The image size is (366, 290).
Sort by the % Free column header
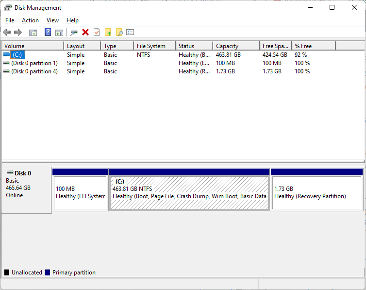[314, 46]
